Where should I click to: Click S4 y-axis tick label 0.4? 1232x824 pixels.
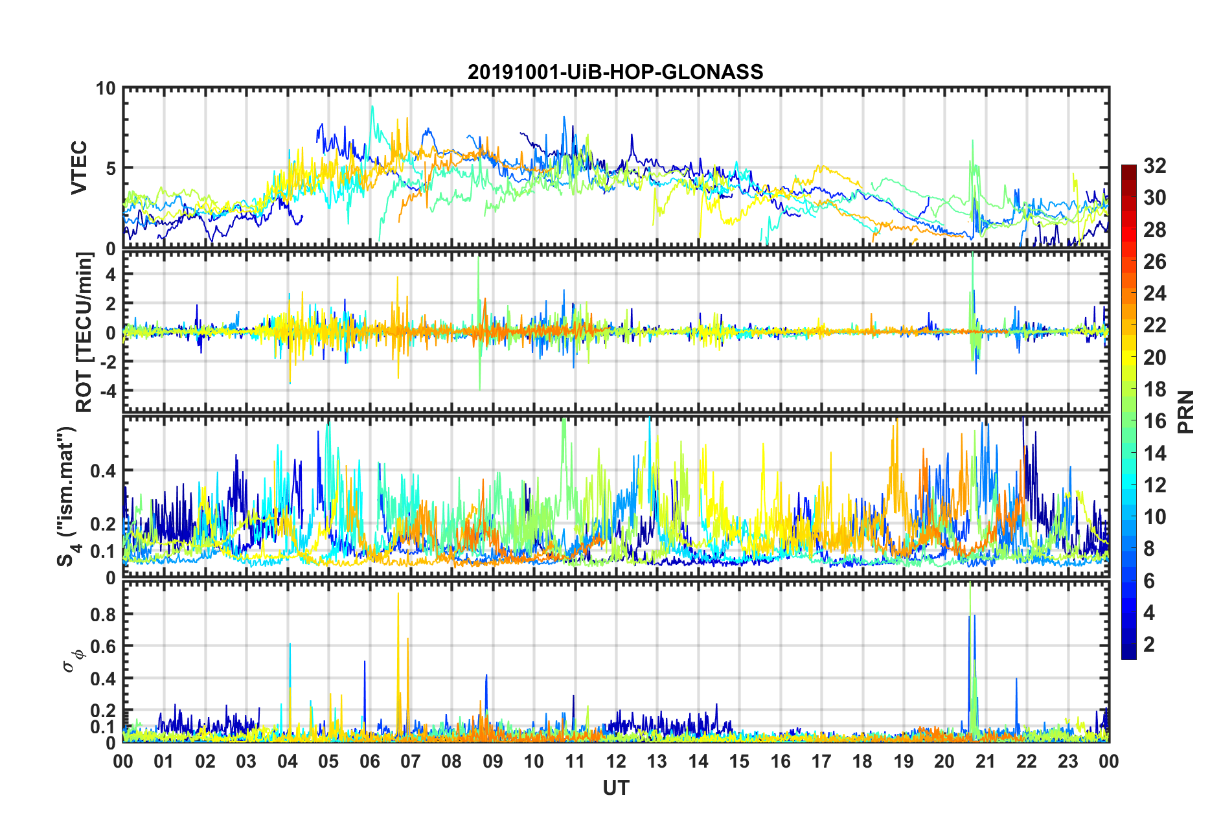point(103,470)
